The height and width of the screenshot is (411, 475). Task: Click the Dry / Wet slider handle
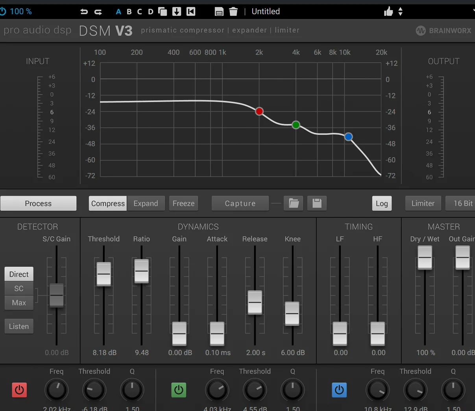[x=425, y=257]
